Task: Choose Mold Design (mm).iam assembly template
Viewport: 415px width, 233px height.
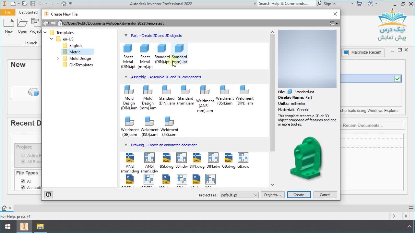Action: coord(148,90)
